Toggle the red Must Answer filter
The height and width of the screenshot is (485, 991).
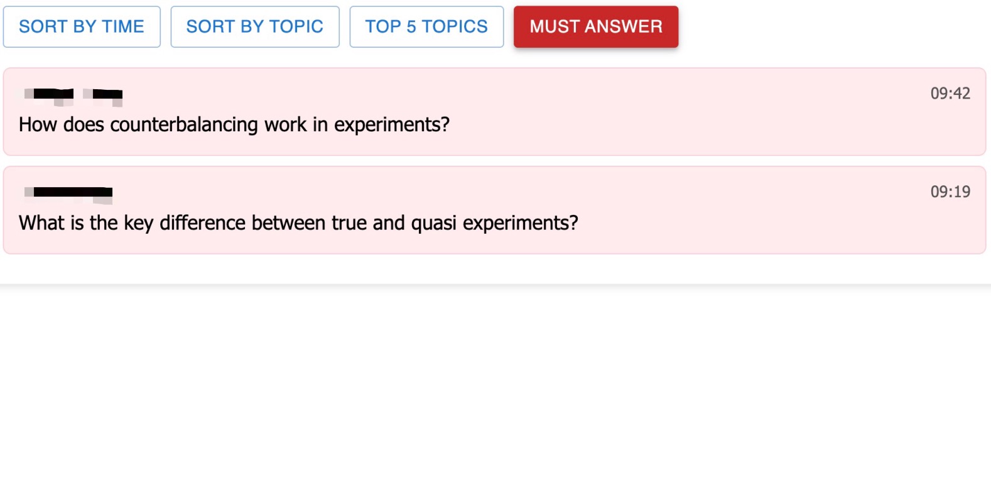pos(595,26)
